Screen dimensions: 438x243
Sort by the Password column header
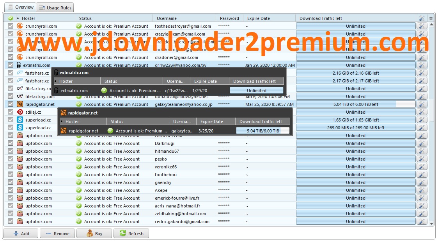pyautogui.click(x=229, y=18)
